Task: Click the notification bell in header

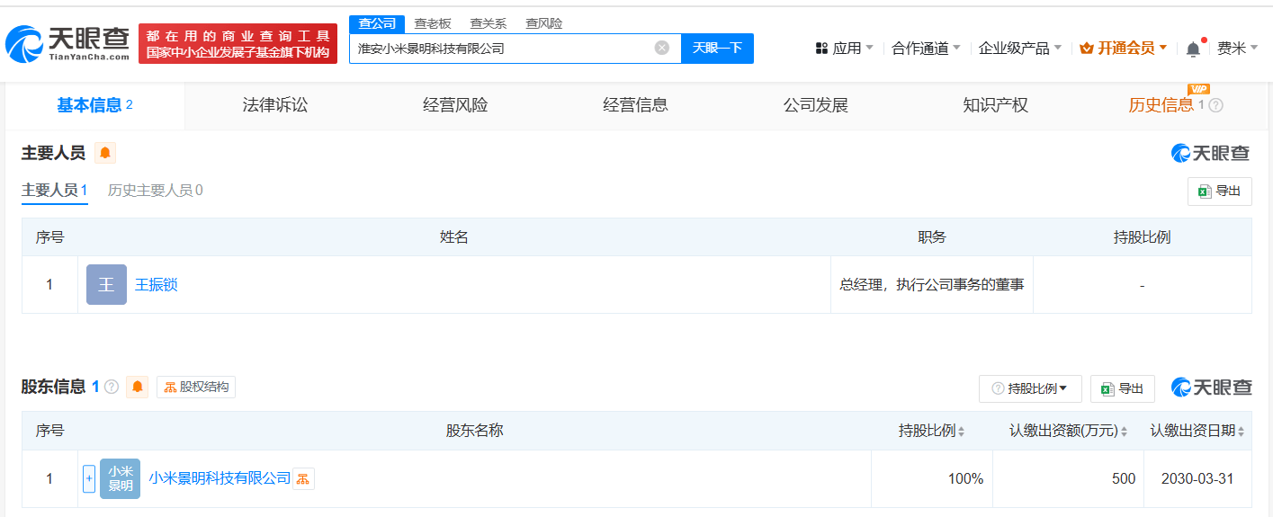Action: [x=1193, y=49]
